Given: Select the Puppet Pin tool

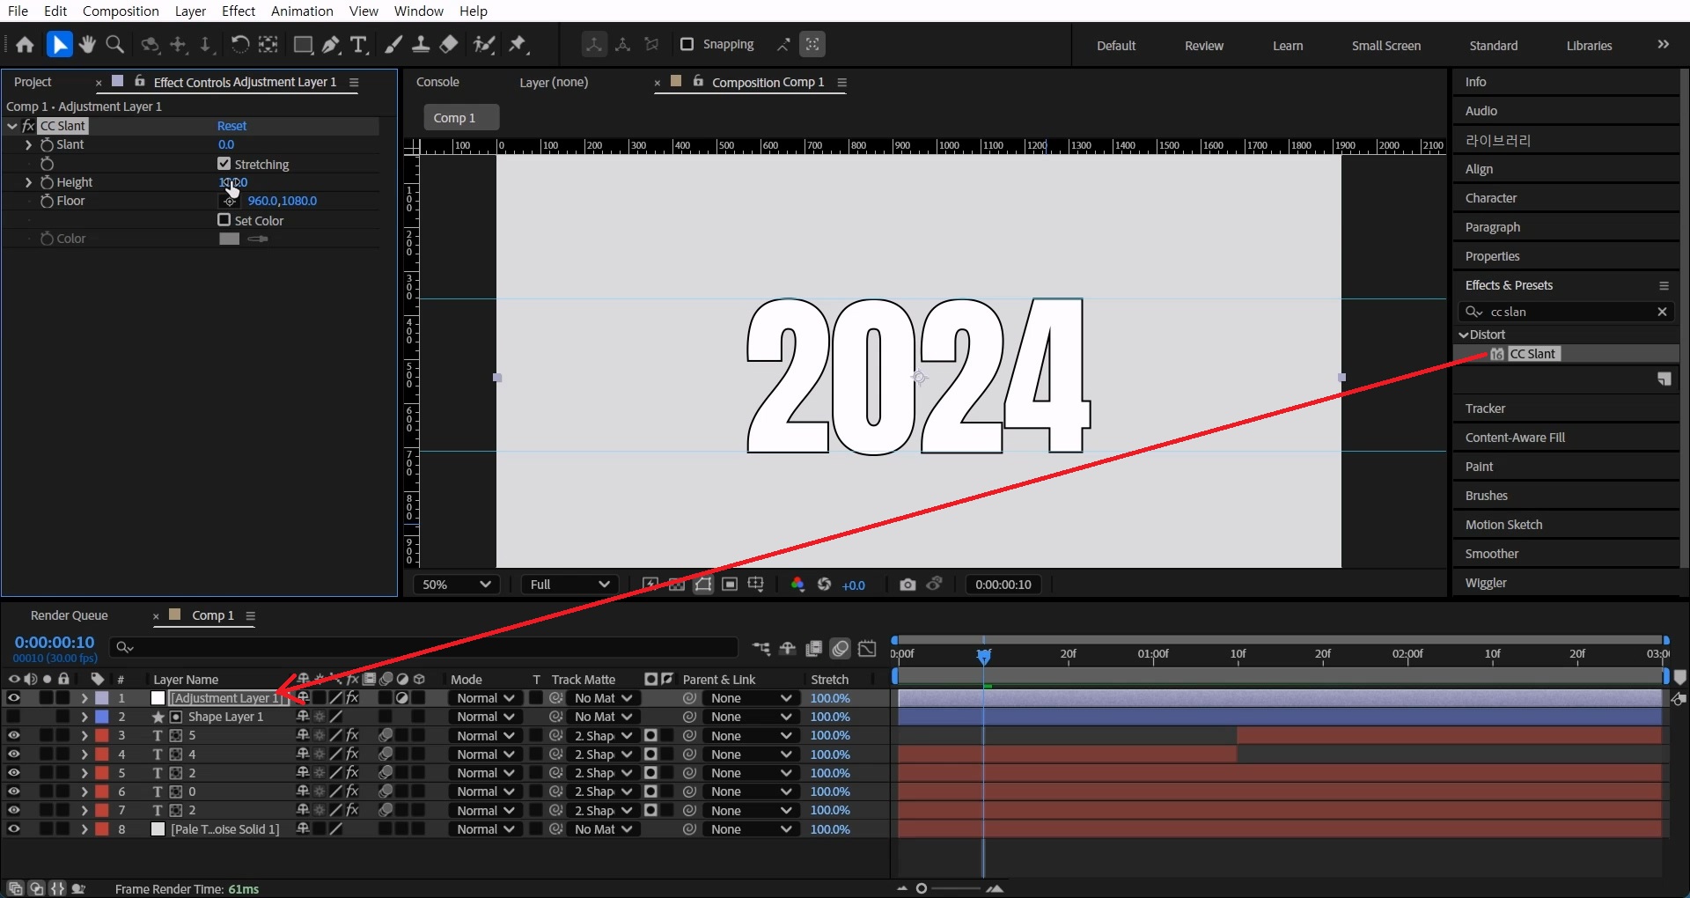Looking at the screenshot, I should click(x=518, y=45).
